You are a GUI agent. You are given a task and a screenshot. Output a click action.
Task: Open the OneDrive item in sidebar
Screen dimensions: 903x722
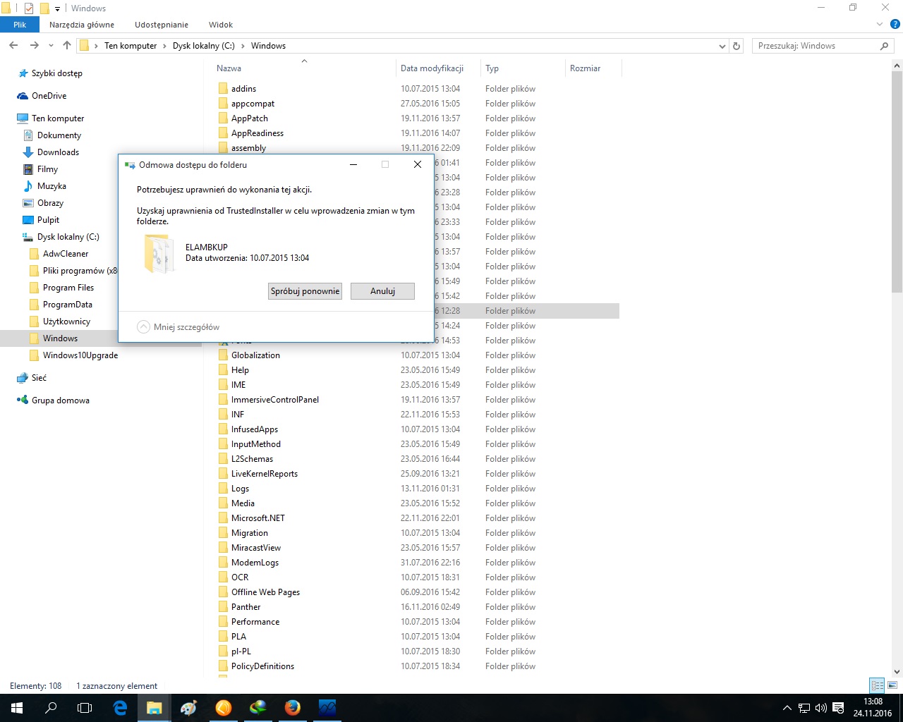pyautogui.click(x=49, y=96)
